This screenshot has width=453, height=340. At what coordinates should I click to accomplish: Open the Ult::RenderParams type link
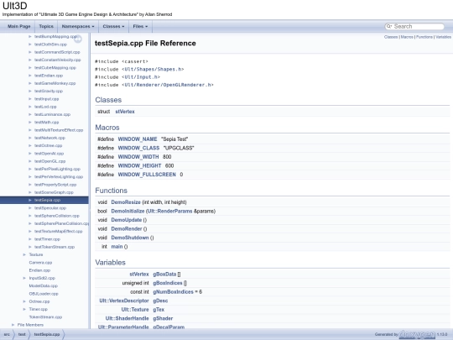pos(169,212)
